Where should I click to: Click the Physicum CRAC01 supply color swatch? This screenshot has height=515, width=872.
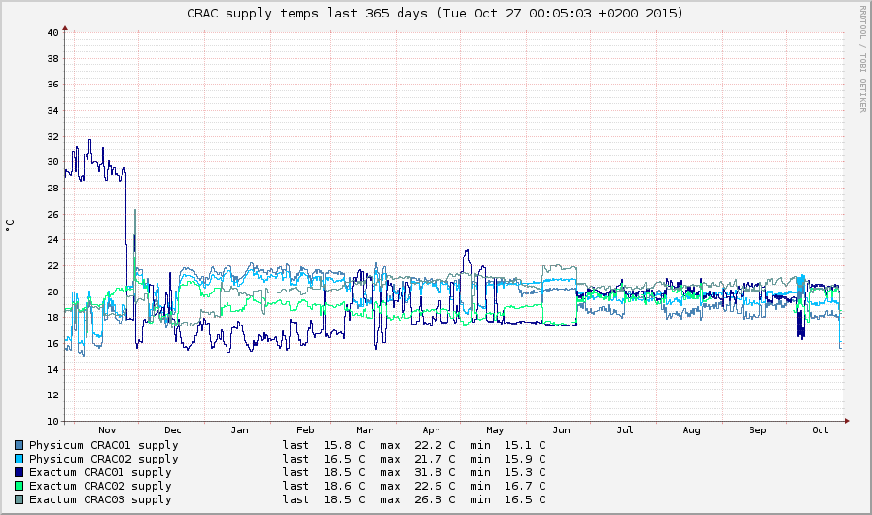click(19, 445)
